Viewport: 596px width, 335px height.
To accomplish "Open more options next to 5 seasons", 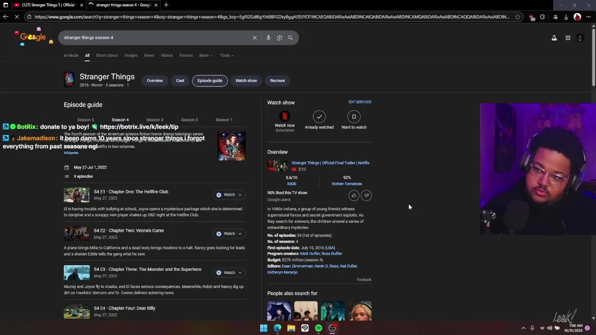I will pos(128,85).
